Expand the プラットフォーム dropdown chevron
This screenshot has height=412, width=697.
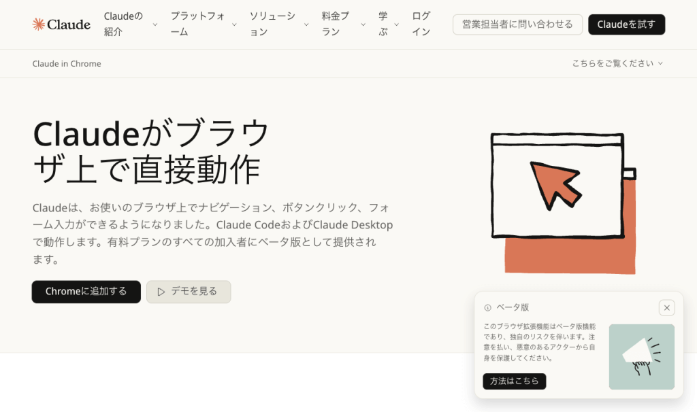[234, 24]
